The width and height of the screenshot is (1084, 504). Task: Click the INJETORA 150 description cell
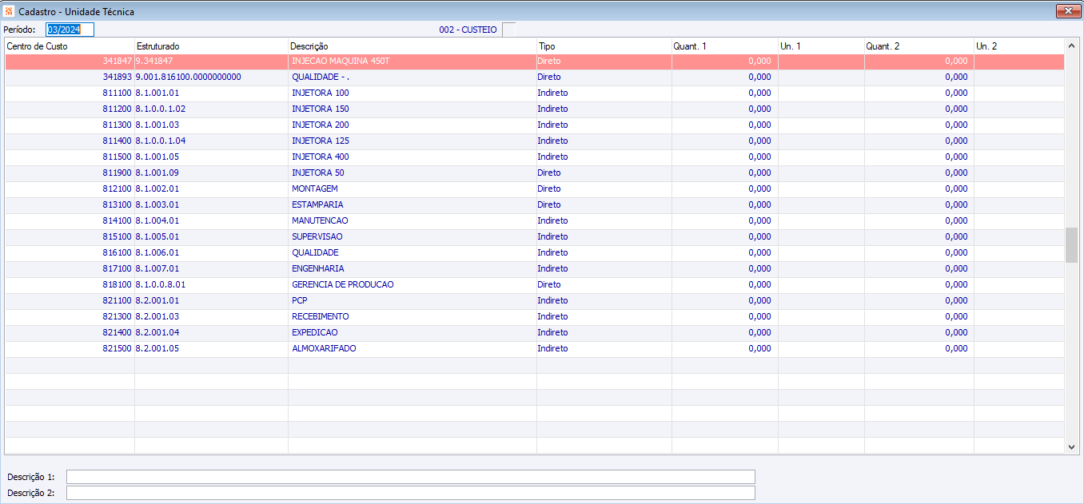(x=412, y=109)
